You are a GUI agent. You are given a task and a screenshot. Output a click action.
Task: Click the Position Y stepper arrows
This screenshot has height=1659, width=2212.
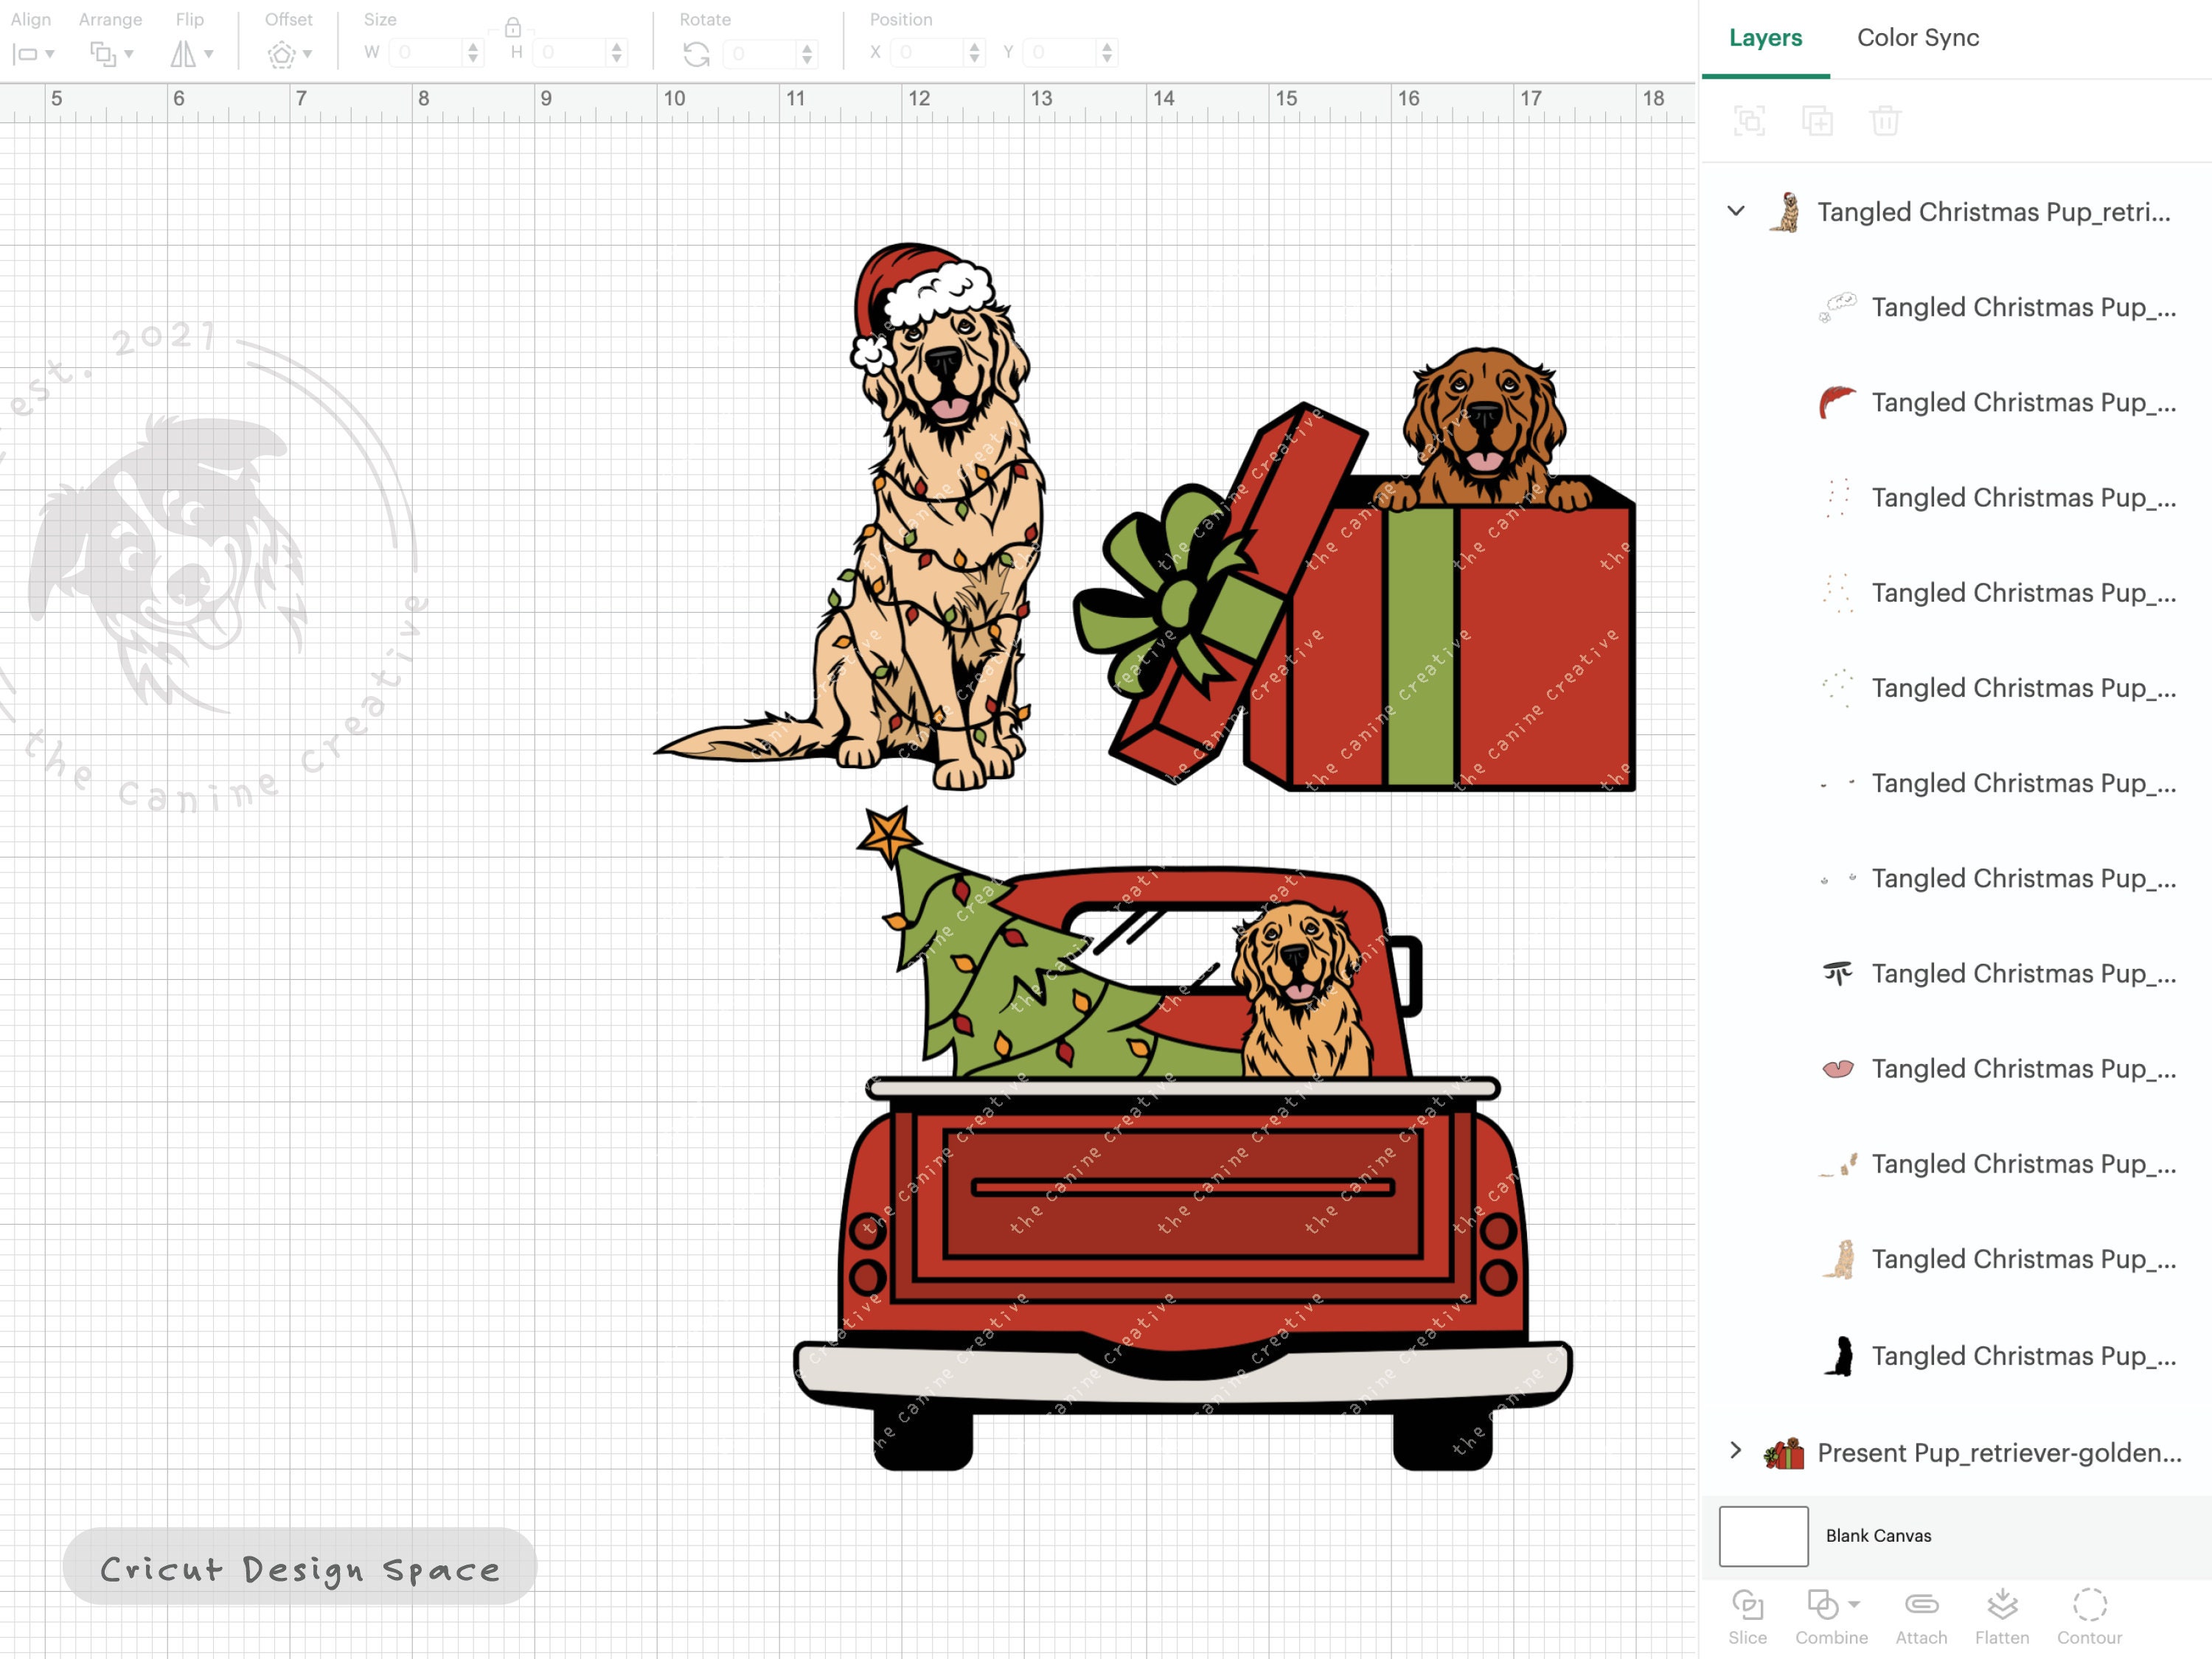(1106, 53)
